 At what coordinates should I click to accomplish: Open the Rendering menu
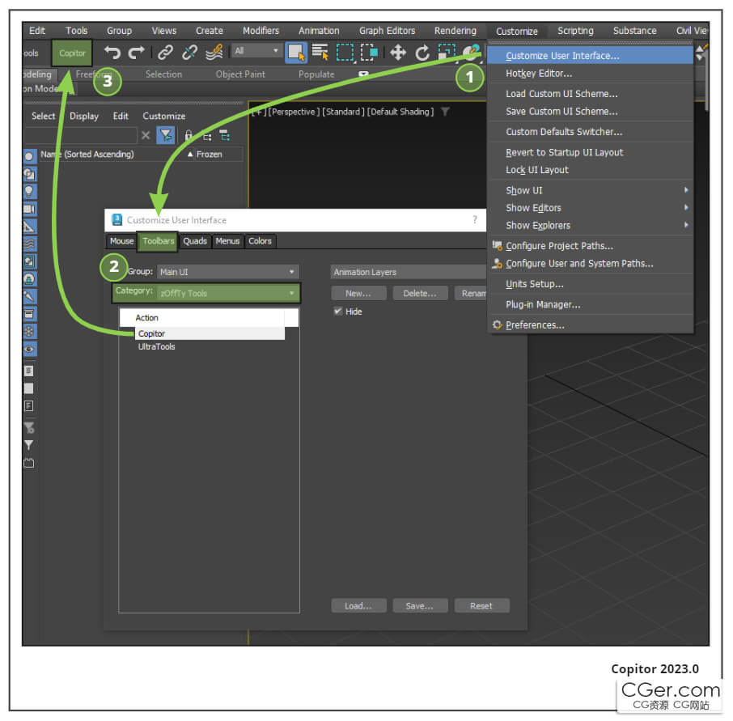coord(455,31)
